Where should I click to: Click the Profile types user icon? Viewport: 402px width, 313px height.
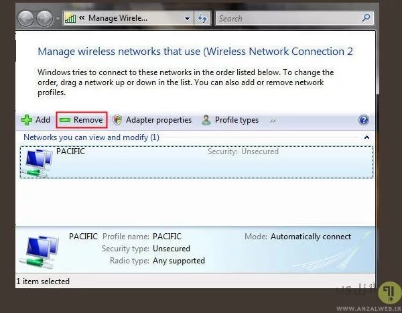[x=206, y=120]
